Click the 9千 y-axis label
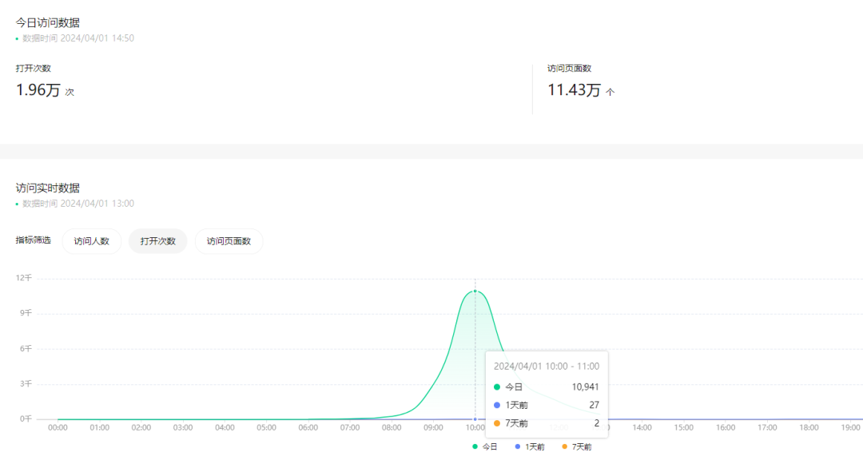The image size is (863, 464). pos(26,313)
